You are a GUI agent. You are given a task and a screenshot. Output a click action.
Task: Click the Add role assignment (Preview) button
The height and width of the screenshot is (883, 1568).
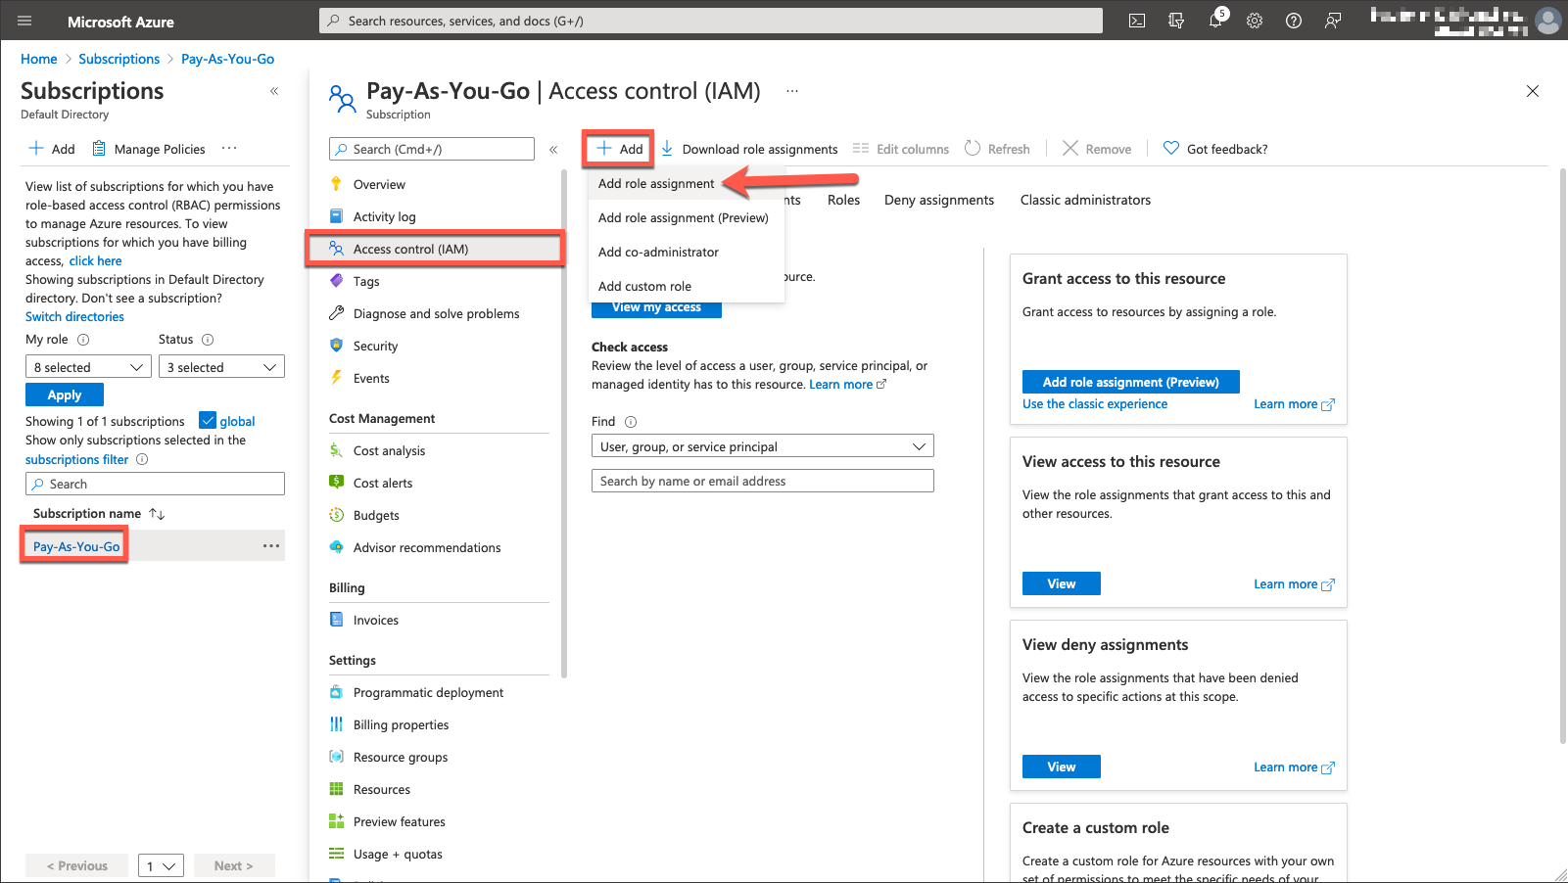pos(1131,382)
